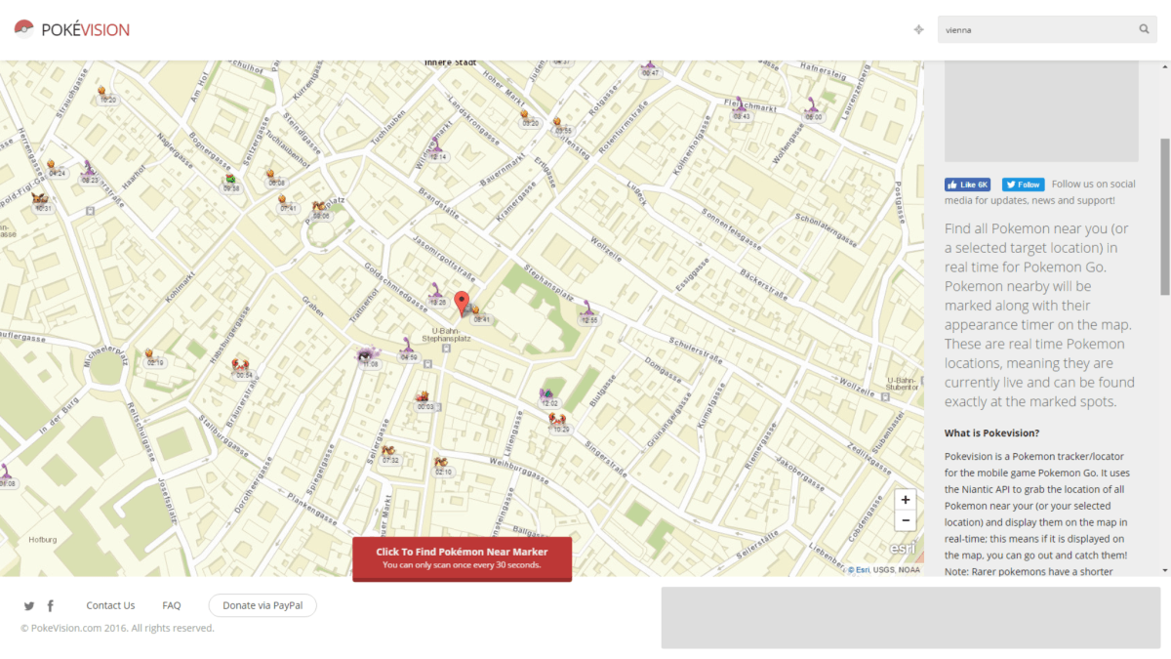Click To Find Pokémon Near Marker button
1171x659 pixels.
(x=462, y=557)
